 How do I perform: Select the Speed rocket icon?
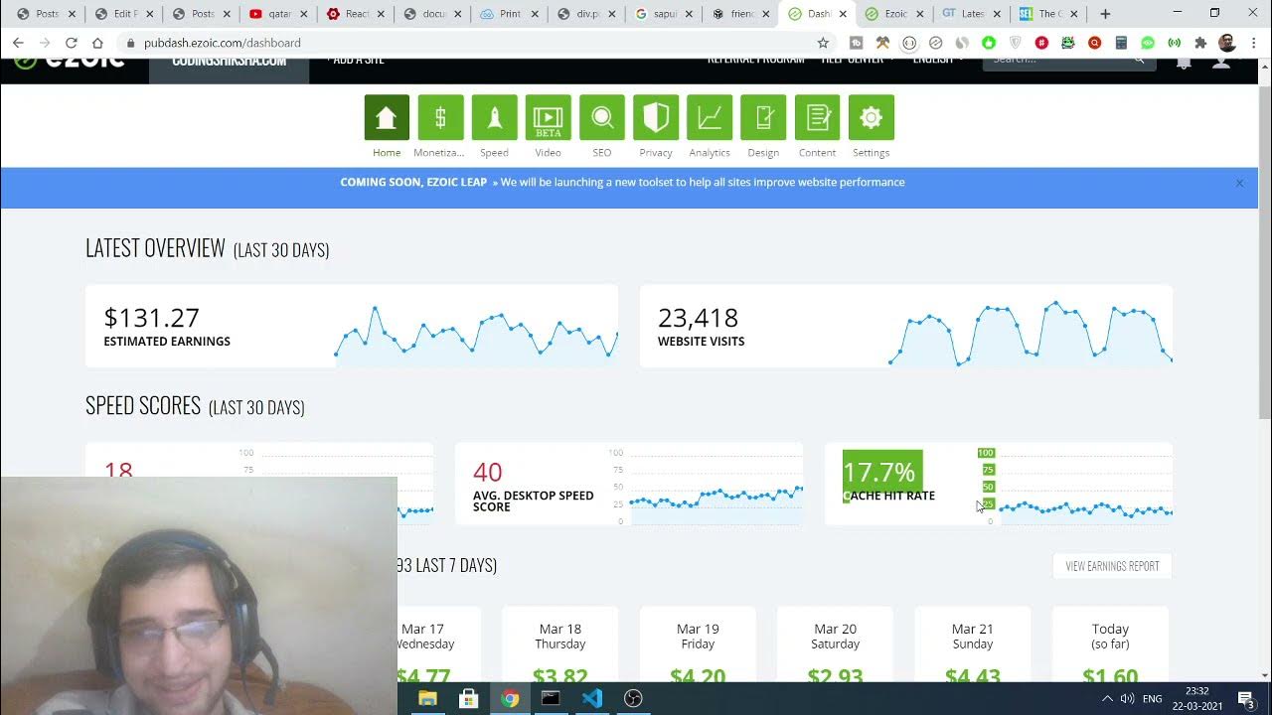click(x=494, y=118)
